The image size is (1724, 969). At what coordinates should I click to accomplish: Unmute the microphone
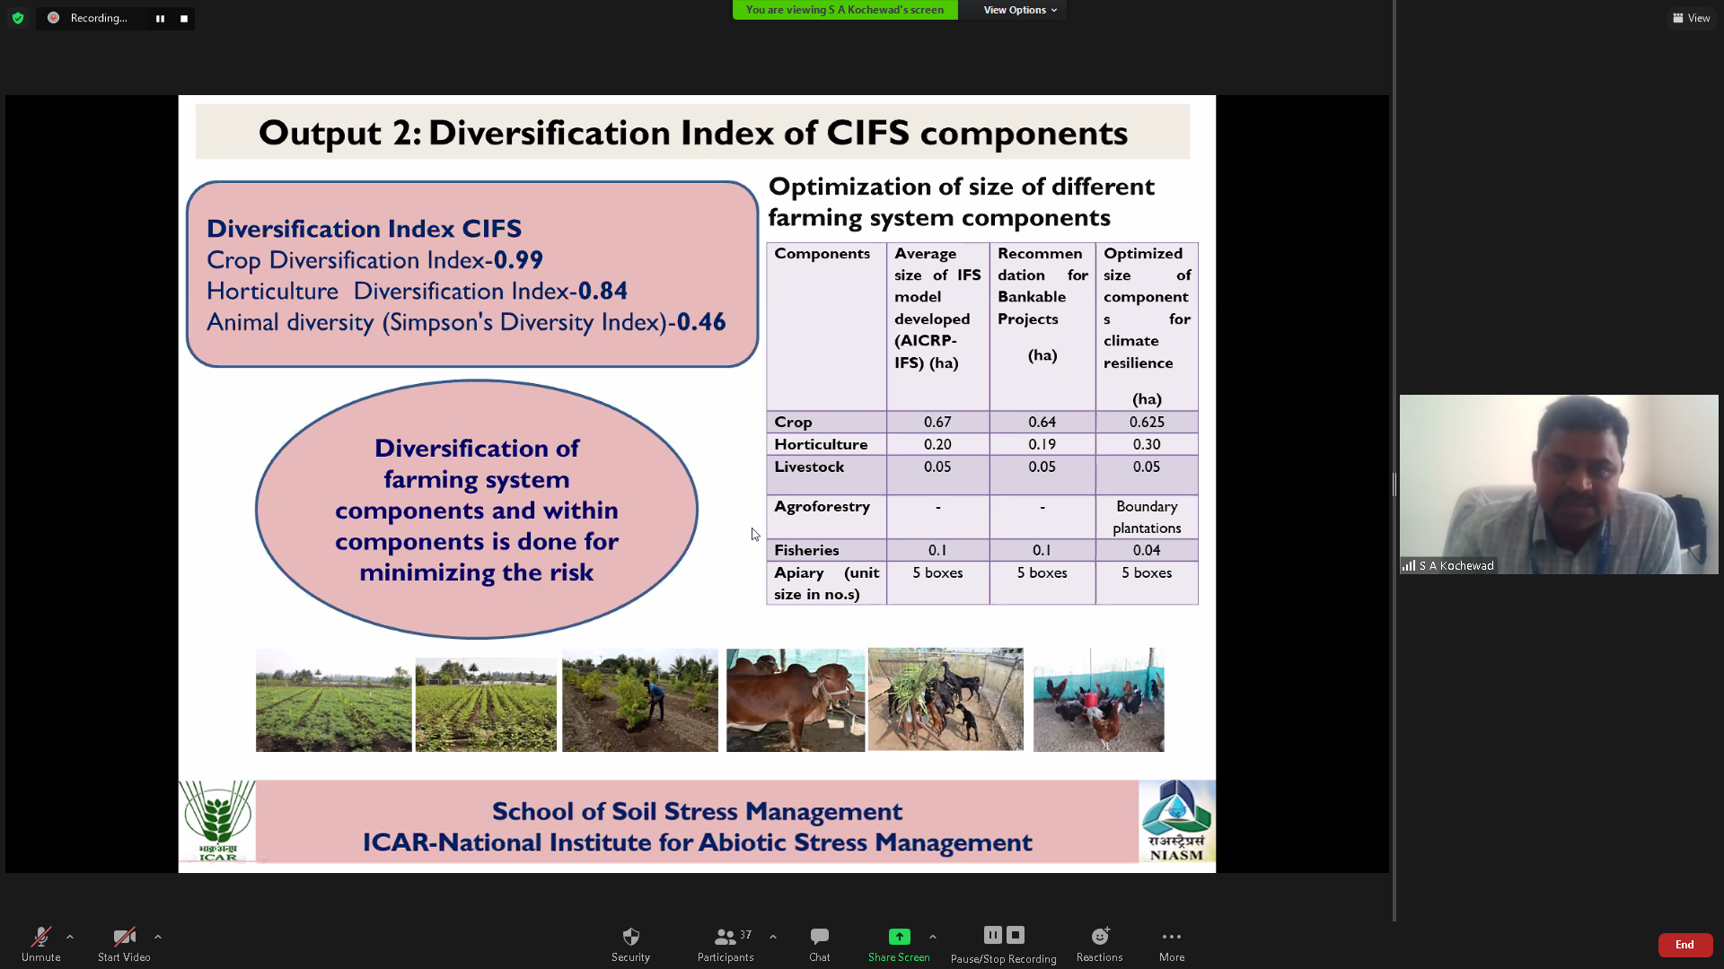[41, 937]
